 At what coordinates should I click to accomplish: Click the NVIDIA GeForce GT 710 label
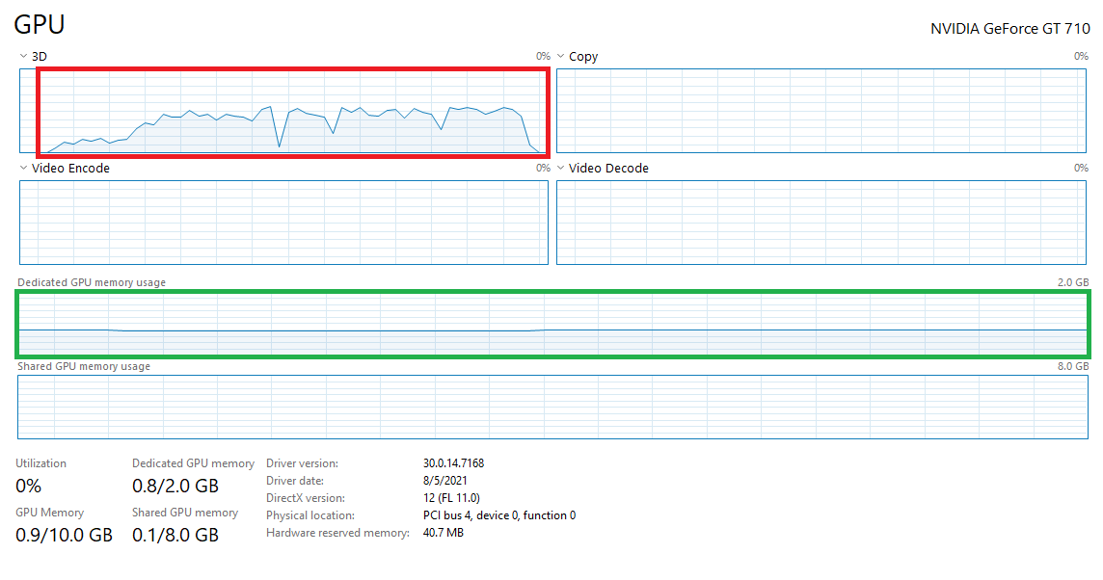1009,29
